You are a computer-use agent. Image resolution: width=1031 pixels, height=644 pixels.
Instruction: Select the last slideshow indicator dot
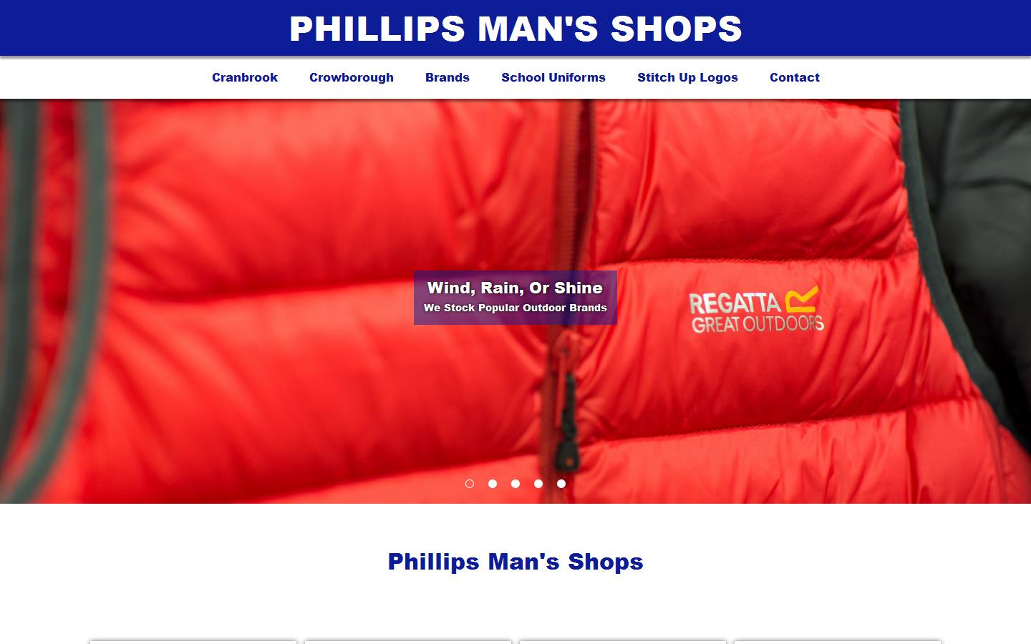click(561, 484)
